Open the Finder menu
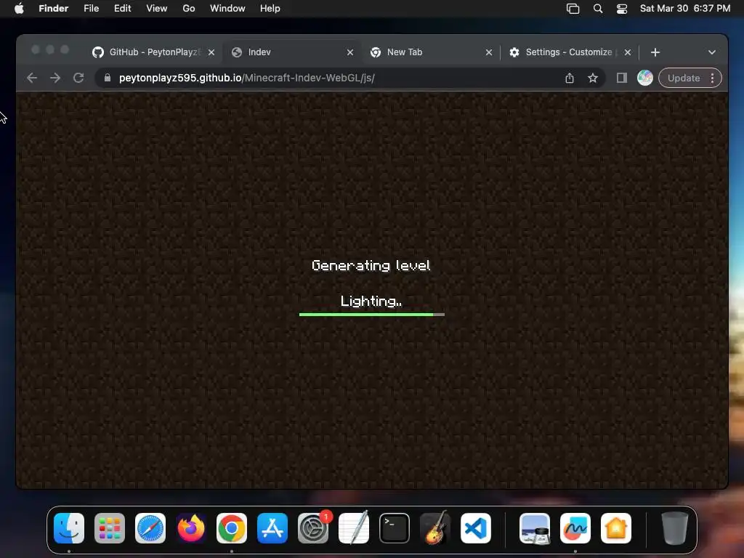Screen dimensions: 744x558 (53, 9)
